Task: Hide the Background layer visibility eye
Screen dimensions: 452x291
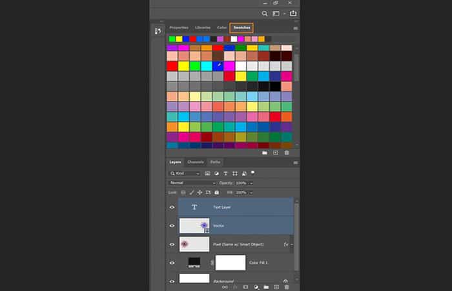Action: point(172,281)
